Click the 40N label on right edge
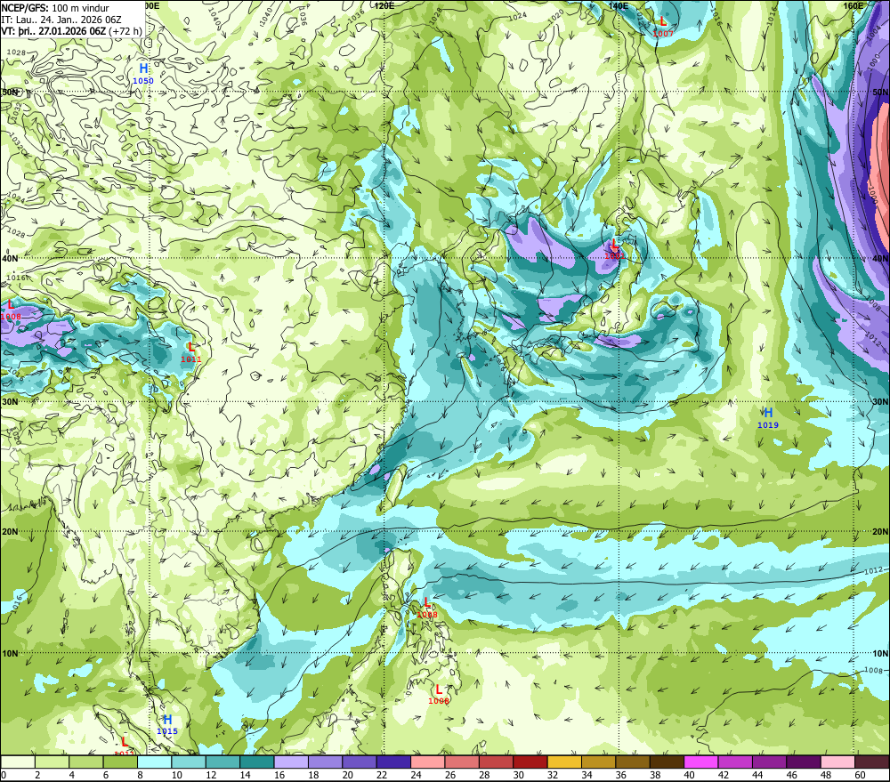This screenshot has height=782, width=890. pyautogui.click(x=880, y=258)
